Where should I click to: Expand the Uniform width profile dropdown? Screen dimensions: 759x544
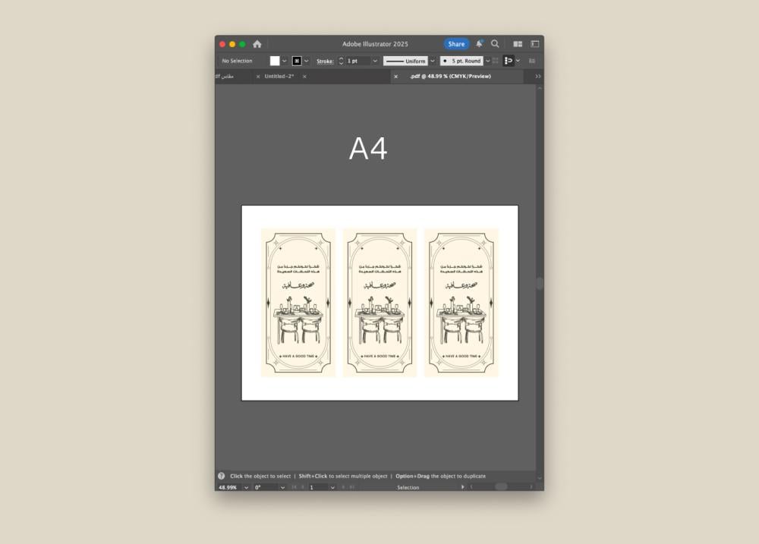tap(433, 61)
